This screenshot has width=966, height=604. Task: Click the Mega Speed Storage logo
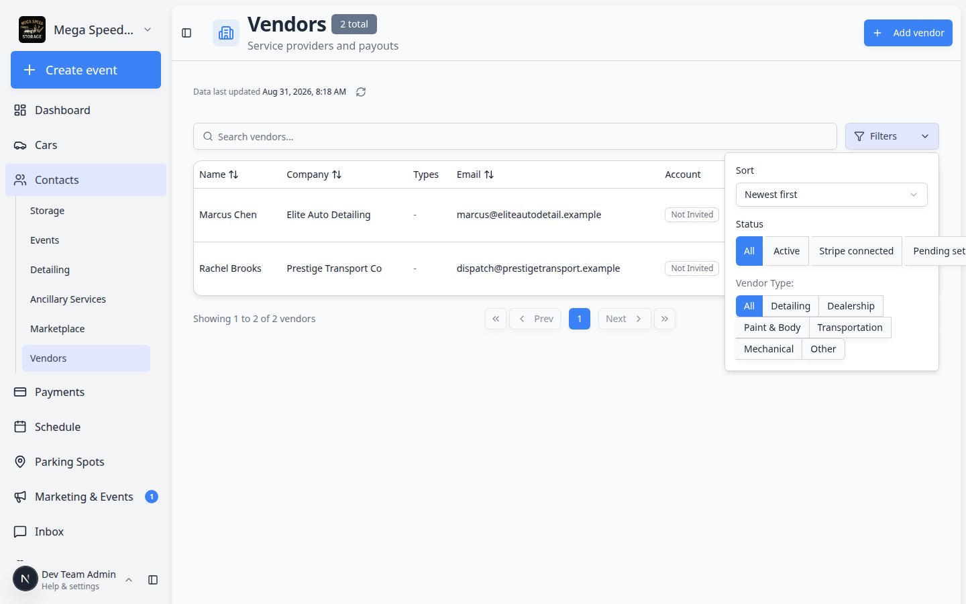(32, 30)
